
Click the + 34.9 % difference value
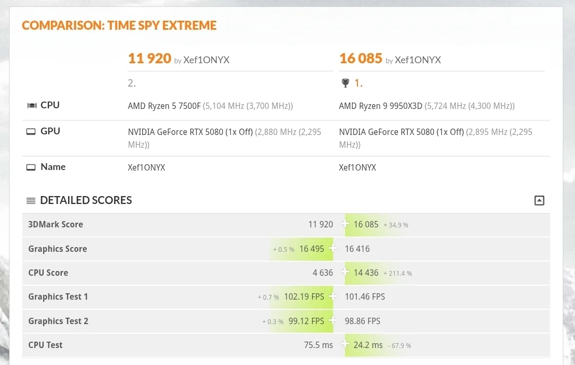click(x=396, y=225)
